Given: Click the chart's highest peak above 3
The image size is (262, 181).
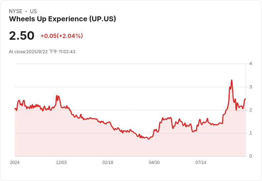Looking at the screenshot, I should (232, 80).
